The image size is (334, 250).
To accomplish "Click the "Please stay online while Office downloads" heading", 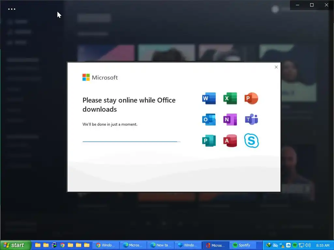I will click(x=129, y=104).
